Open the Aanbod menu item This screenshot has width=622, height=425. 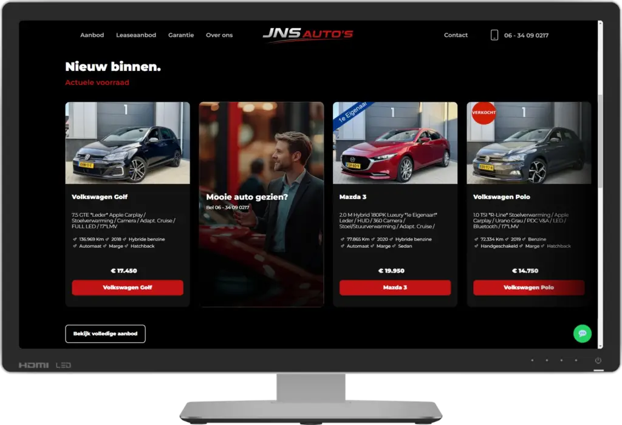pos(92,35)
